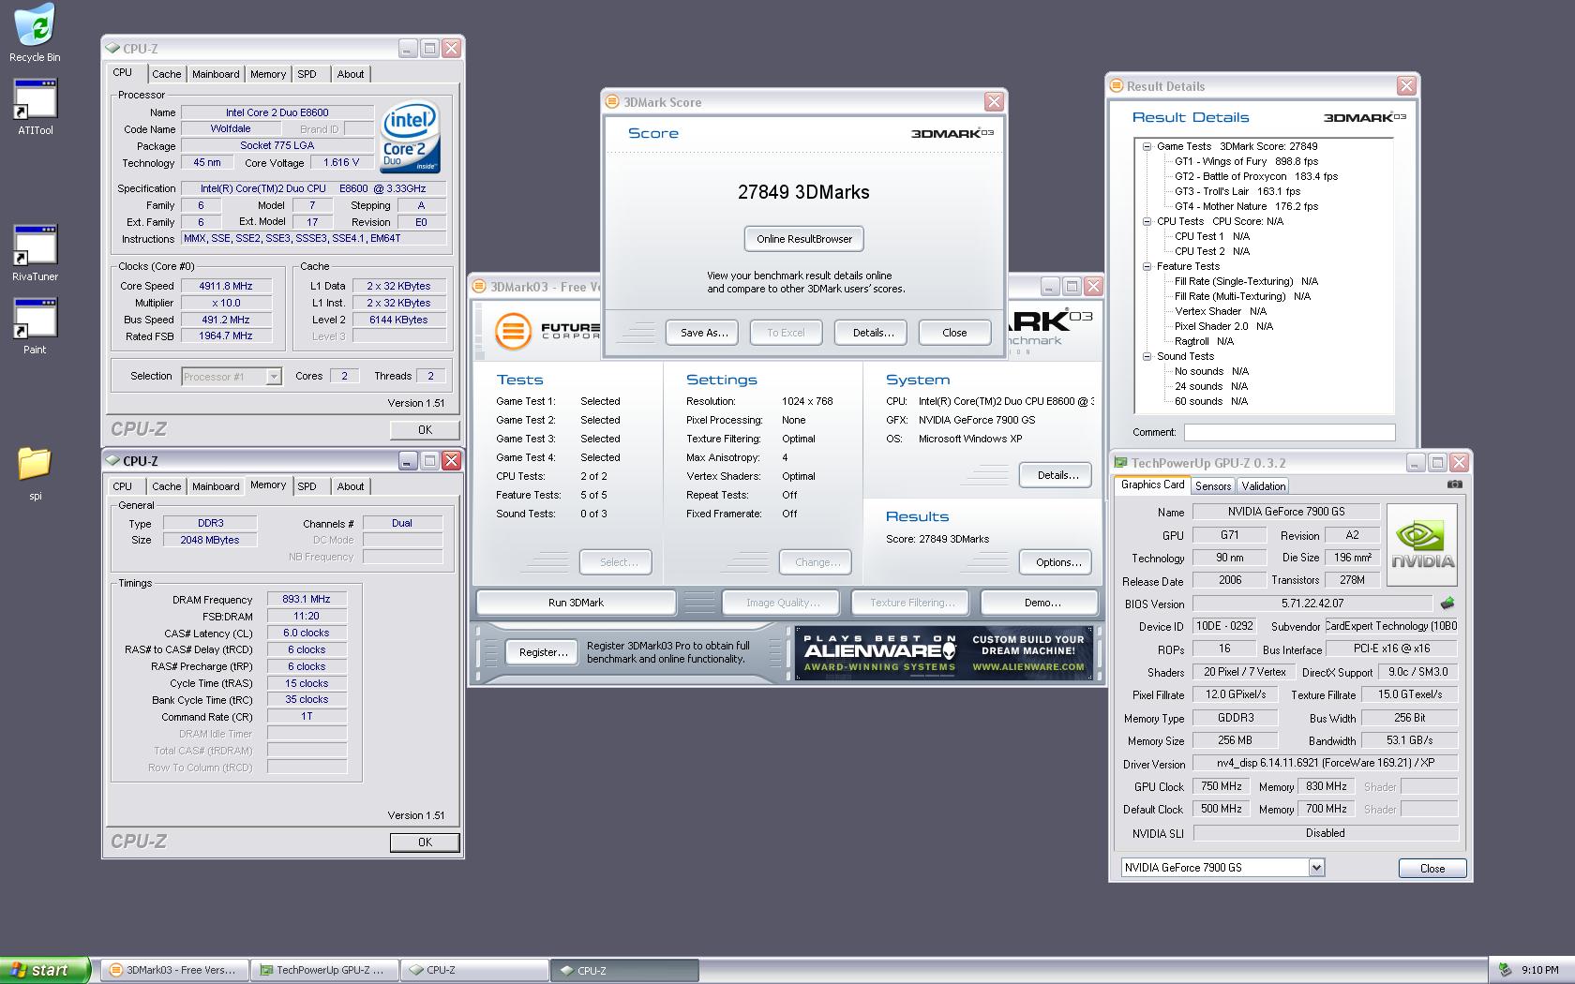This screenshot has height=984, width=1575.
Task: Click Register button in 3DMark03
Action: pyautogui.click(x=543, y=652)
